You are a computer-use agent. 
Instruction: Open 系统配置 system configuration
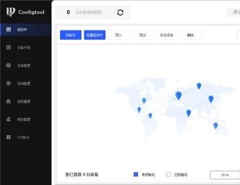(24, 83)
